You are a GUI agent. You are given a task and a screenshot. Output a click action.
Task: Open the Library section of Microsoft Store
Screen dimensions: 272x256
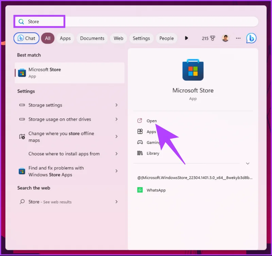(153, 153)
